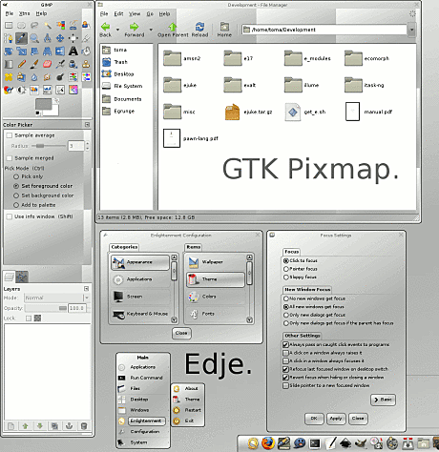Open Go menu in File Manager
Image resolution: width=439 pixels, height=452 pixels.
click(x=150, y=14)
